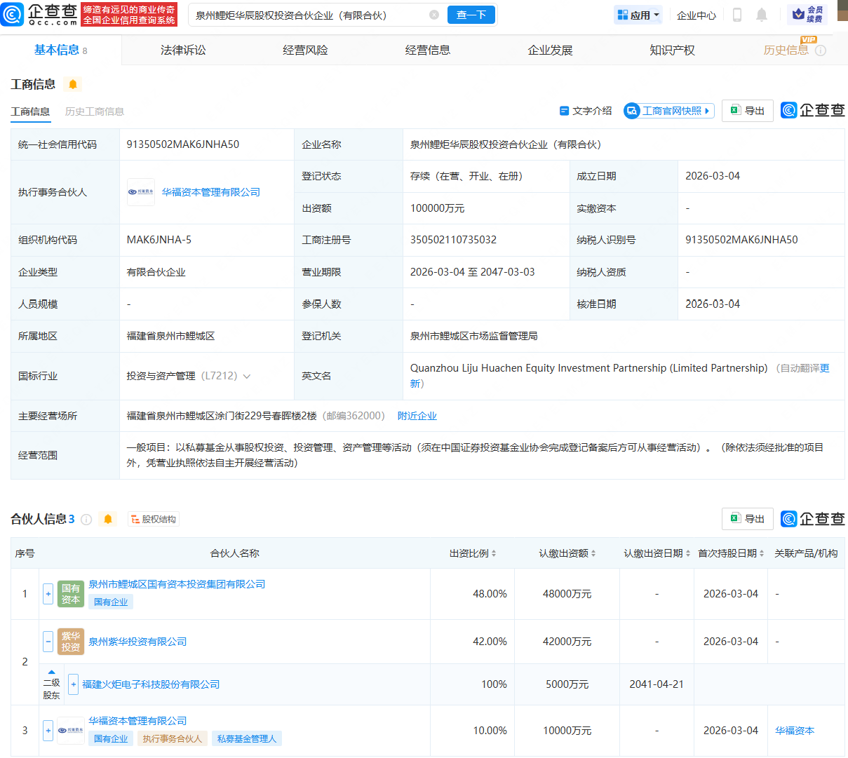Clear the search box text
The height and width of the screenshot is (758, 848).
pos(433,15)
